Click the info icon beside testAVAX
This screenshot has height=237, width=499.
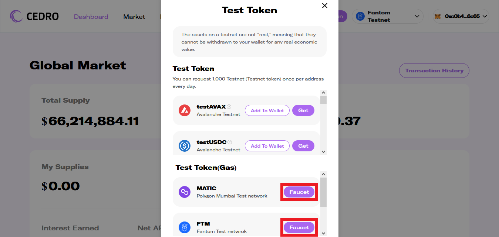point(229,107)
